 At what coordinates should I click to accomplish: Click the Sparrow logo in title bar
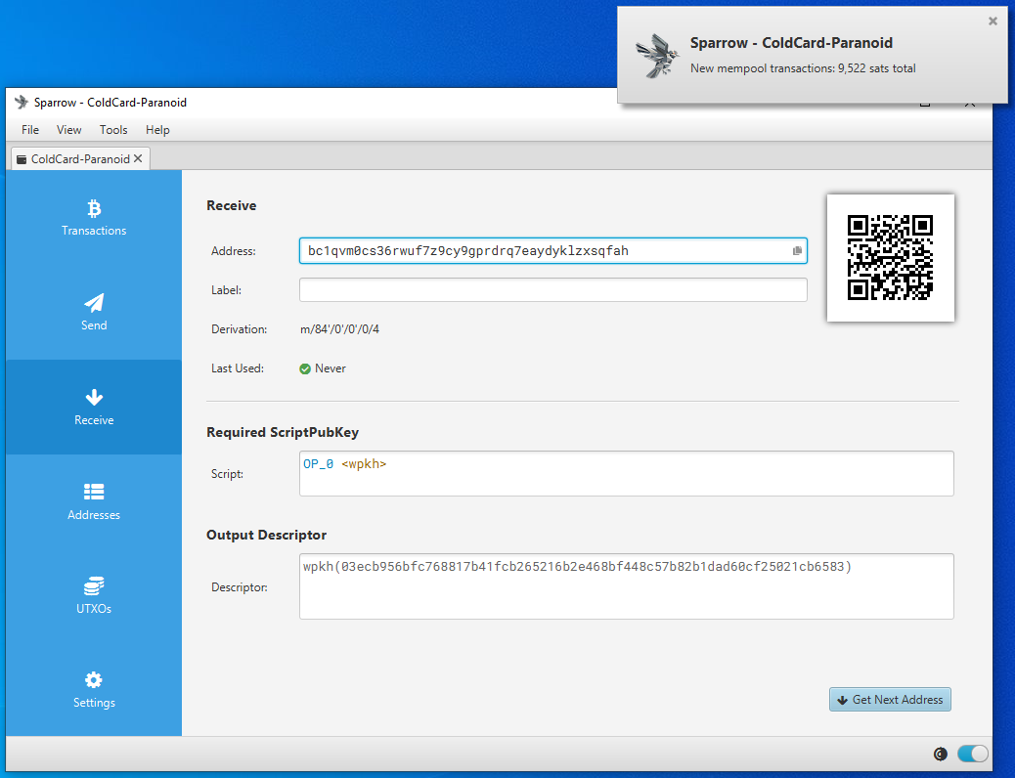point(22,103)
